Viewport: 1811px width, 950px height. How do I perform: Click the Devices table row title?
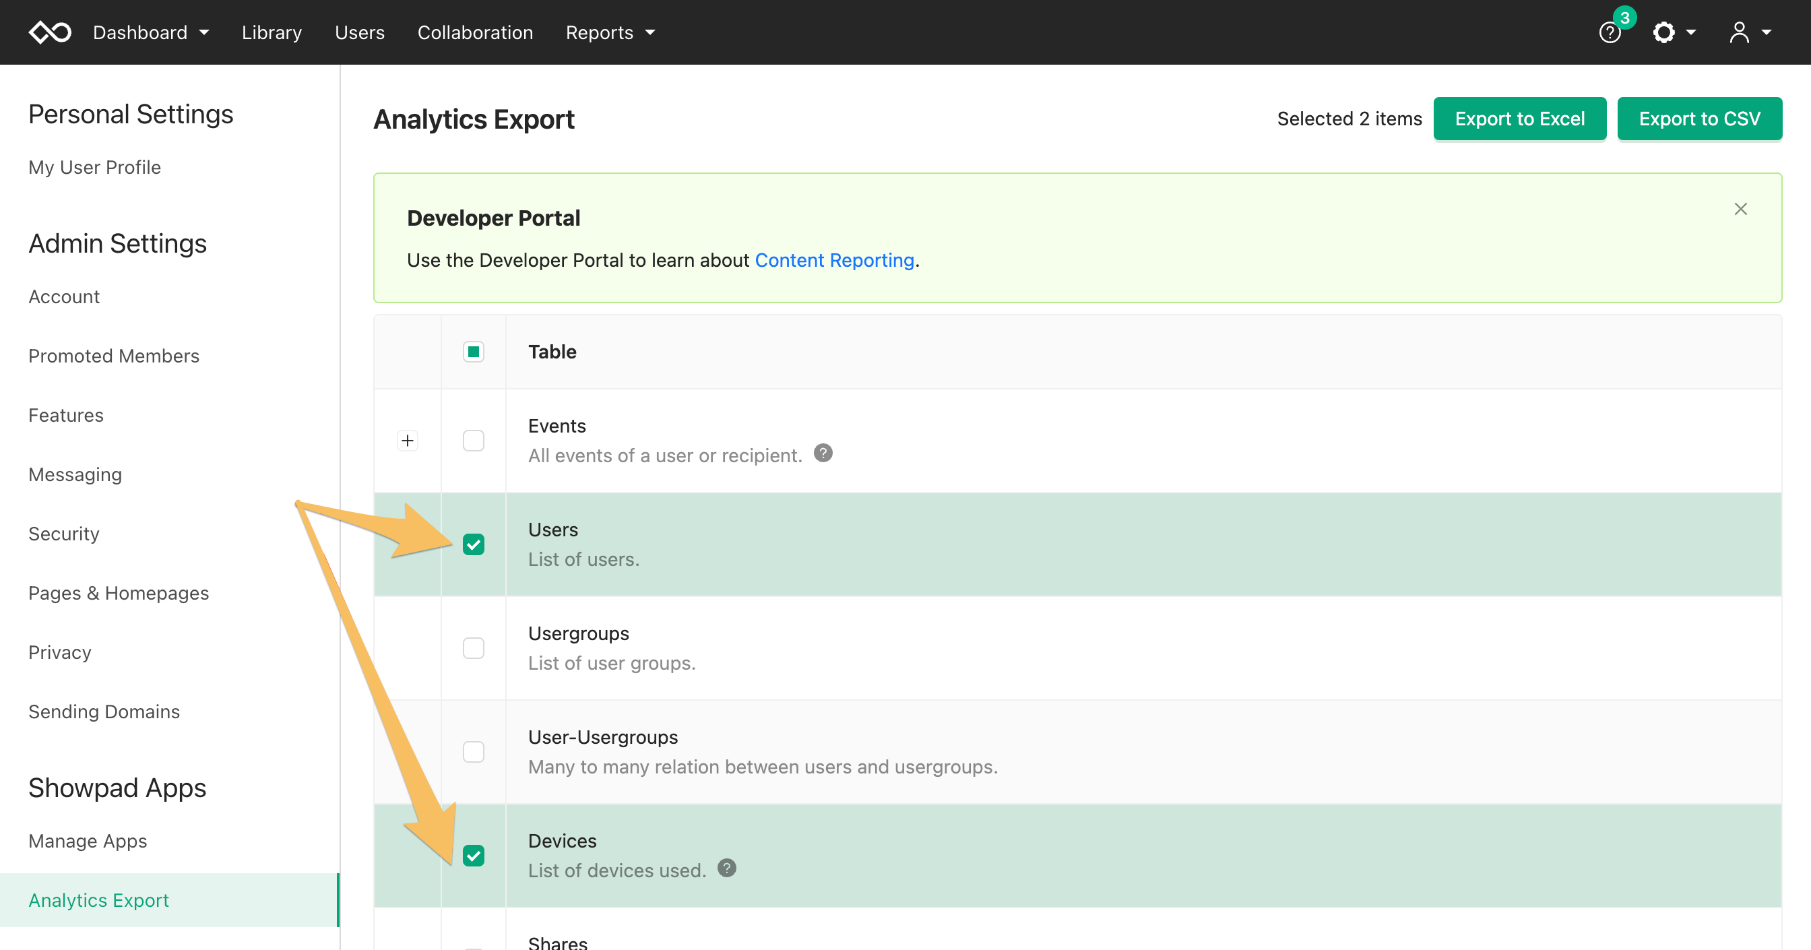pyautogui.click(x=563, y=841)
